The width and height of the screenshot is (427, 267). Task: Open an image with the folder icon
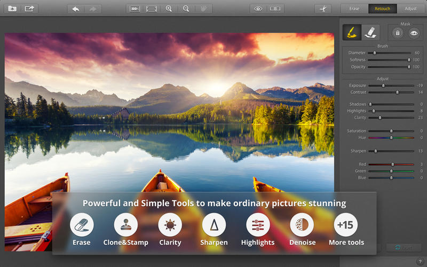coord(12,9)
